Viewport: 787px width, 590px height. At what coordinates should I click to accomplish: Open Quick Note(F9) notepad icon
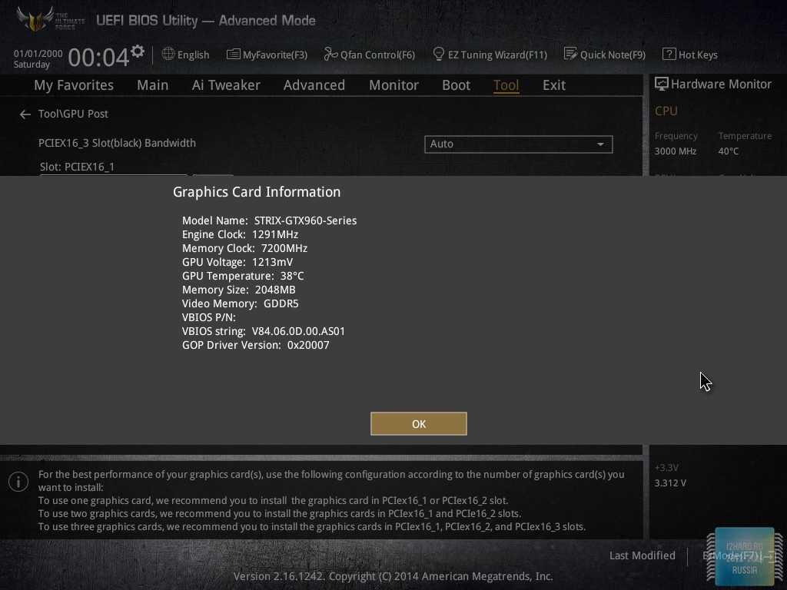tap(570, 54)
